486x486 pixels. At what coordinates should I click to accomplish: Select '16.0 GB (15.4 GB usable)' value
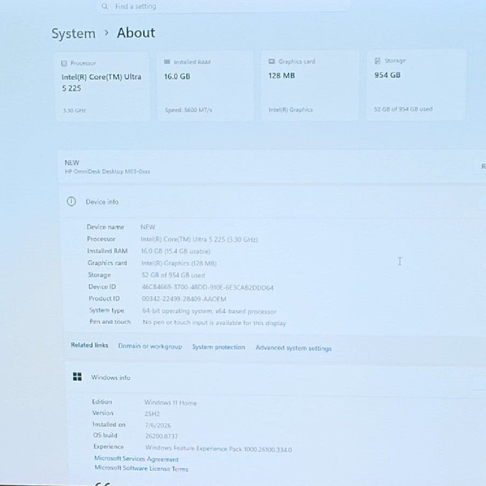click(x=176, y=251)
